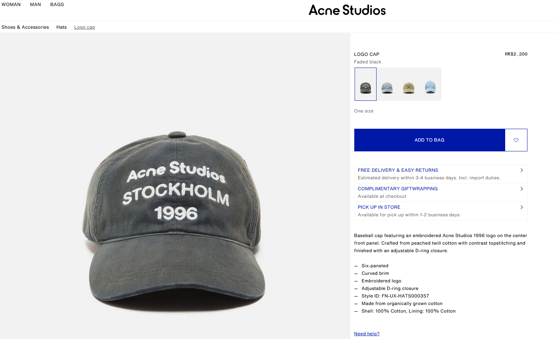
Task: Click the Acne Studios logo
Action: tap(347, 10)
